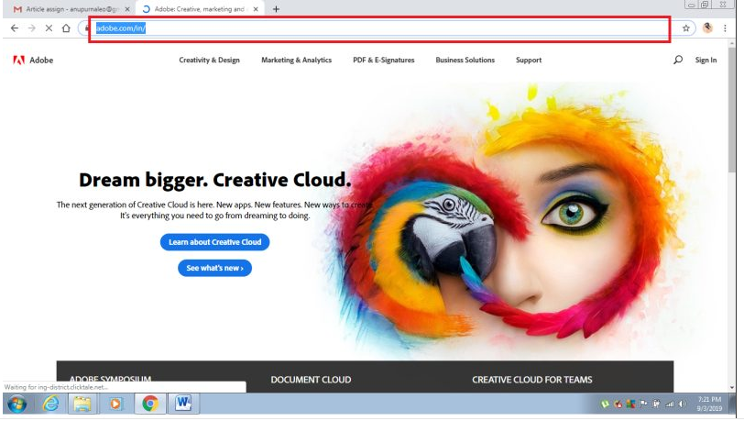Bookmark this page with the star icon

pos(685,28)
